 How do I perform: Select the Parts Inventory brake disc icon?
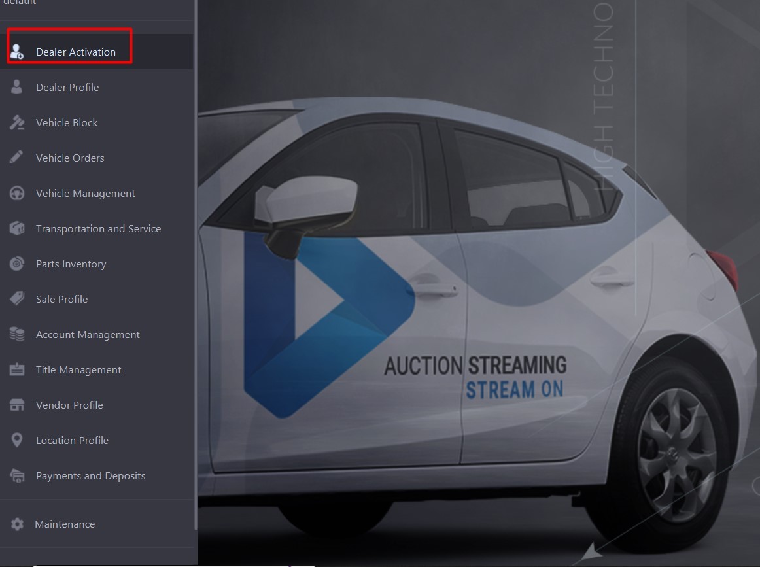[17, 264]
